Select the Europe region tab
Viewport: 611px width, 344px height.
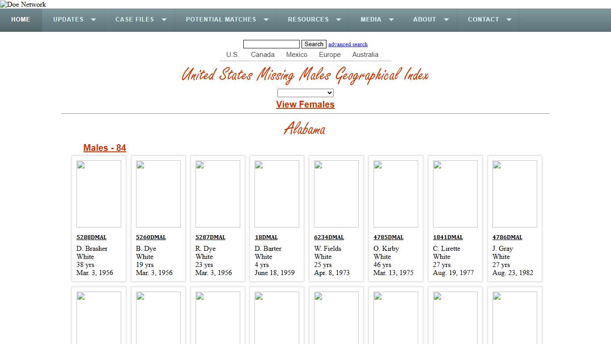tap(330, 55)
